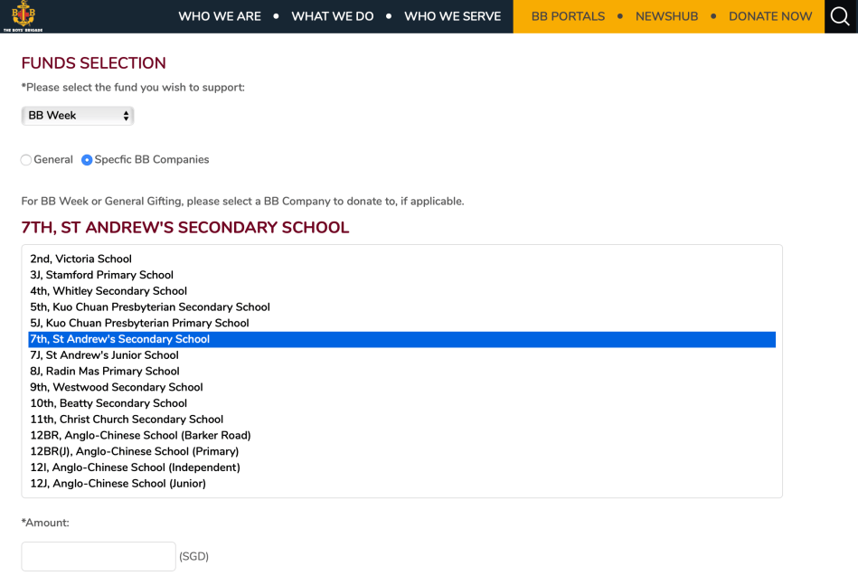Image resolution: width=858 pixels, height=585 pixels.
Task: Open Who We Are menu
Action: coord(220,16)
